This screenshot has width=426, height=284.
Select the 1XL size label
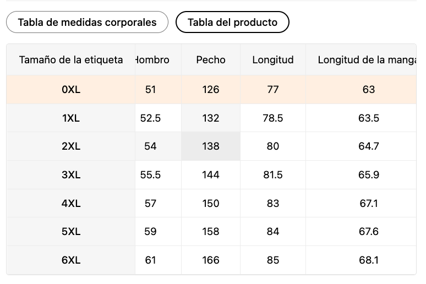[71, 118]
